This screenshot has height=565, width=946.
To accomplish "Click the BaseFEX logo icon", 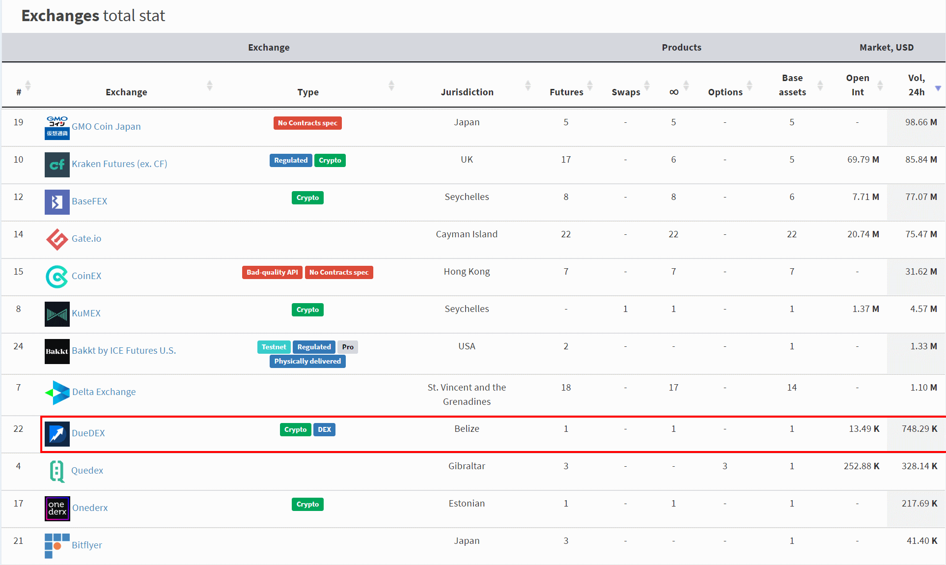I will point(57,202).
